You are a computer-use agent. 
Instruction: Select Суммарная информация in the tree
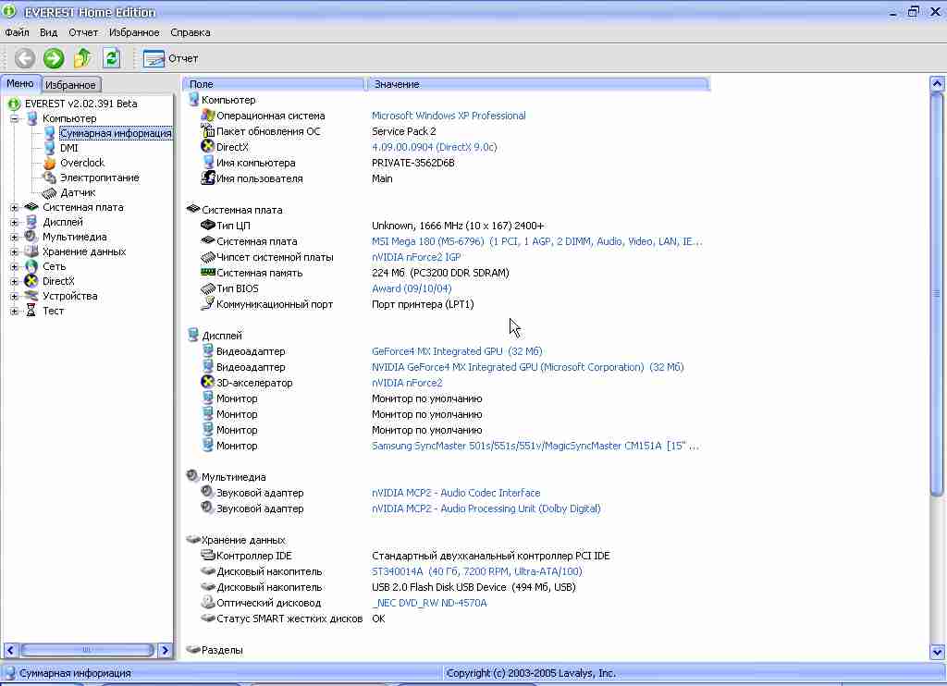click(x=116, y=133)
